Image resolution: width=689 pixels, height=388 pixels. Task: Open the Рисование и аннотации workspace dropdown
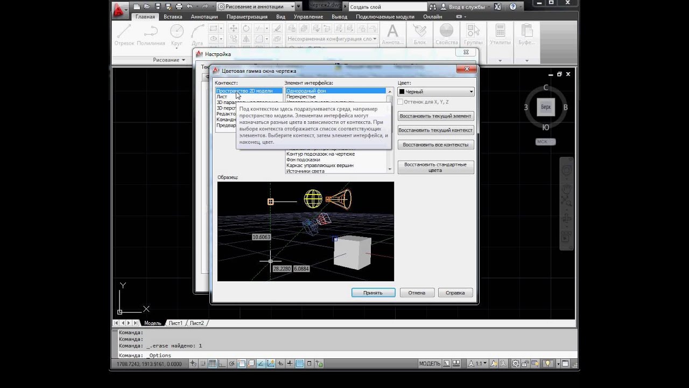pos(258,7)
